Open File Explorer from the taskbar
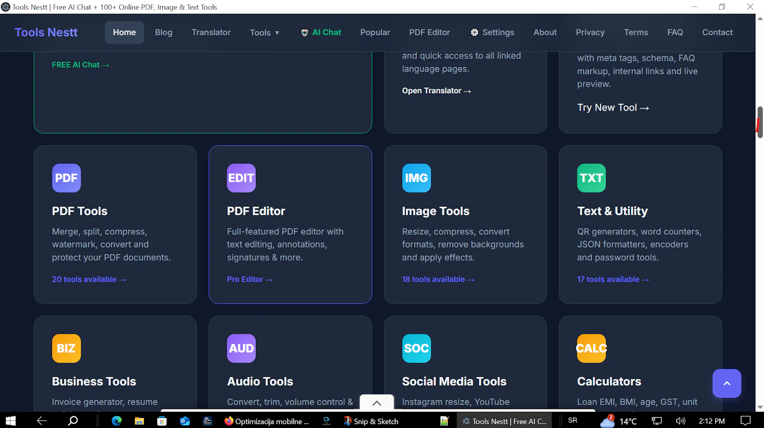This screenshot has width=764, height=428. click(x=139, y=421)
